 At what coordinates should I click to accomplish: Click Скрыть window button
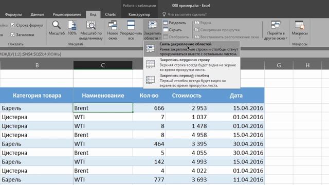click(x=173, y=30)
